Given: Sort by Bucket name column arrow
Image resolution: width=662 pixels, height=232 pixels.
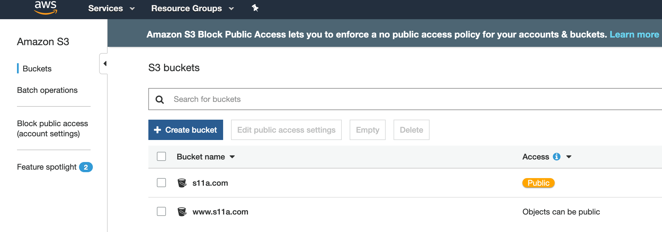Looking at the screenshot, I should point(232,157).
